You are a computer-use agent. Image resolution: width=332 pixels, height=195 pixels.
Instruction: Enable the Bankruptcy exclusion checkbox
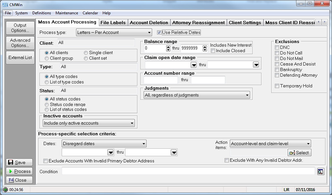tap(277, 70)
